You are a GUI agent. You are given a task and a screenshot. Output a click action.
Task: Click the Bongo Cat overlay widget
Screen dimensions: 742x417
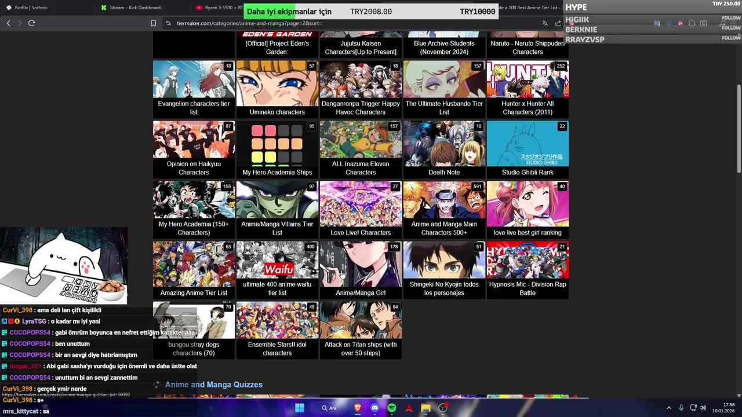(x=64, y=265)
